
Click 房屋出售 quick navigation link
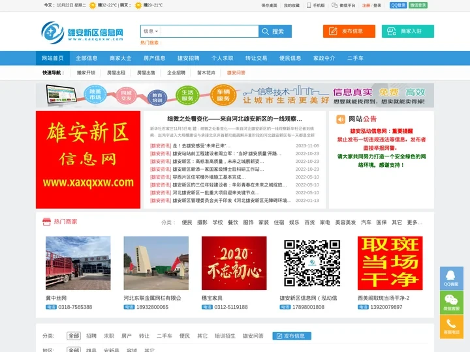coord(146,73)
